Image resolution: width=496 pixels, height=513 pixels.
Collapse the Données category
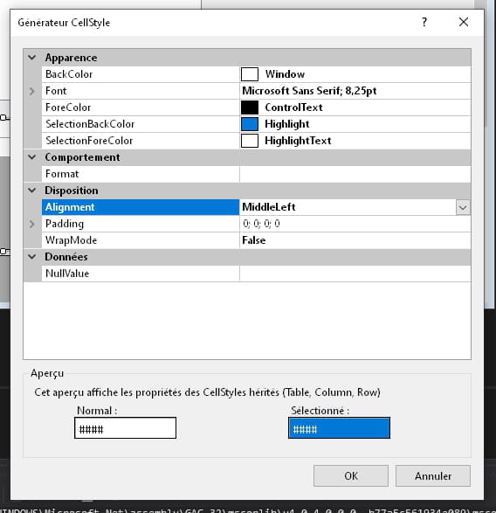point(32,257)
